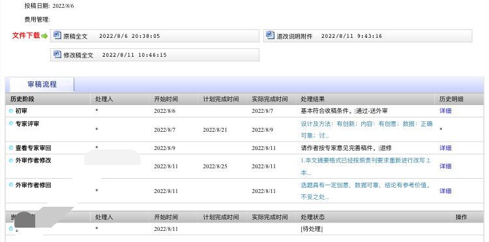Click the 处理状态 column header
This screenshot has height=242, width=489.
coord(312,217)
